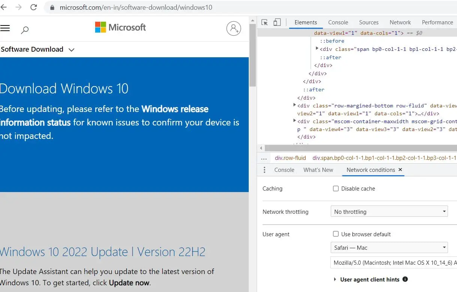Click the user agent client hints info icon
This screenshot has width=457, height=292.
tap(405, 279)
